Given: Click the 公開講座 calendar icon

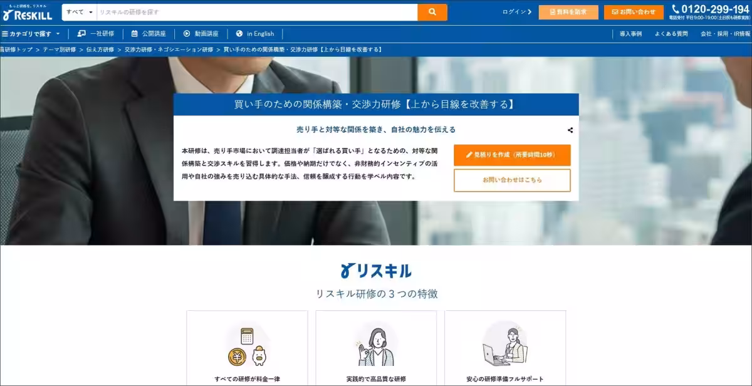Looking at the screenshot, I should [x=133, y=33].
